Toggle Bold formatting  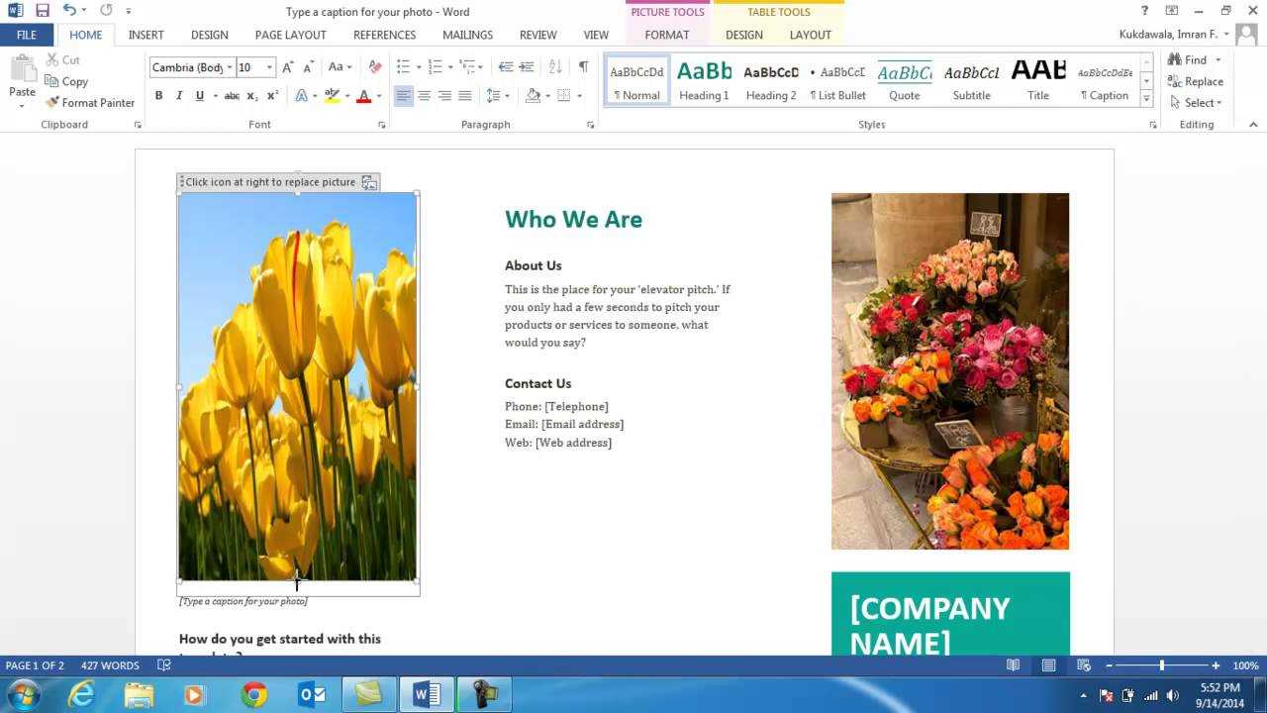pos(158,96)
